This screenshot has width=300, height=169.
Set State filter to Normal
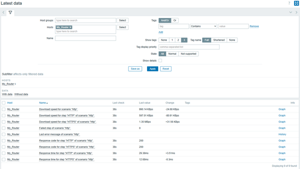click(x=172, y=54)
